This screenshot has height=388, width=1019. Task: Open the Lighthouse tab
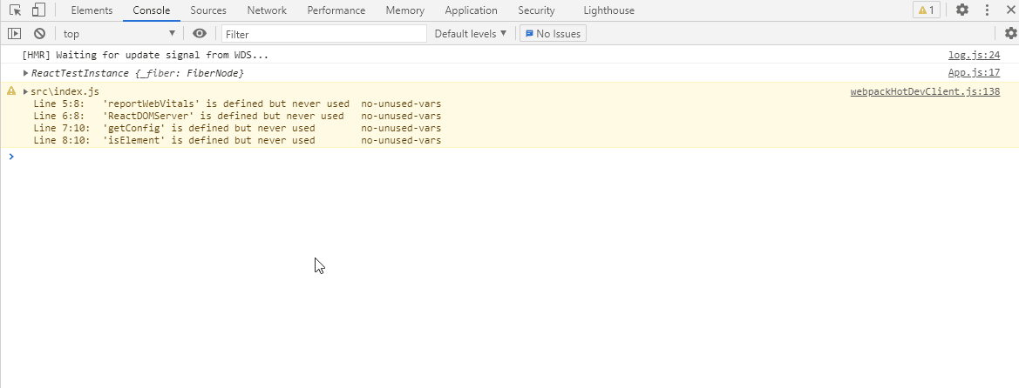[608, 10]
